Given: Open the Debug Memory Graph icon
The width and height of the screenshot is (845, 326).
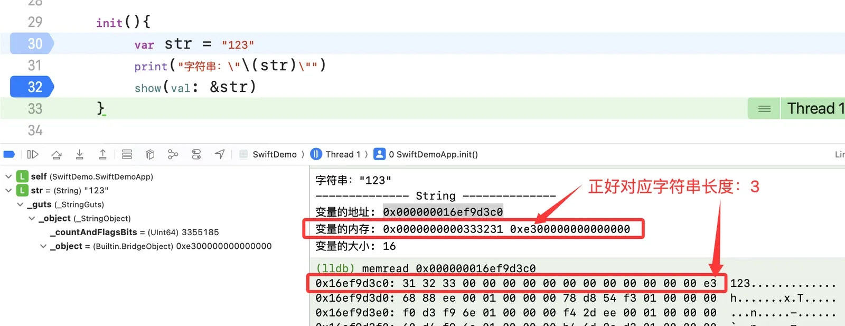Looking at the screenshot, I should click(173, 154).
